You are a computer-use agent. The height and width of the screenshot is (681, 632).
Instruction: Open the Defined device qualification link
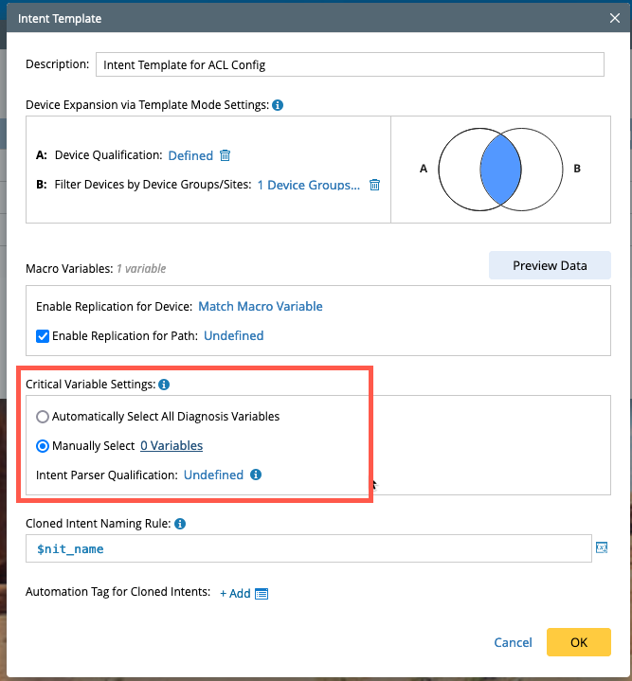190,155
